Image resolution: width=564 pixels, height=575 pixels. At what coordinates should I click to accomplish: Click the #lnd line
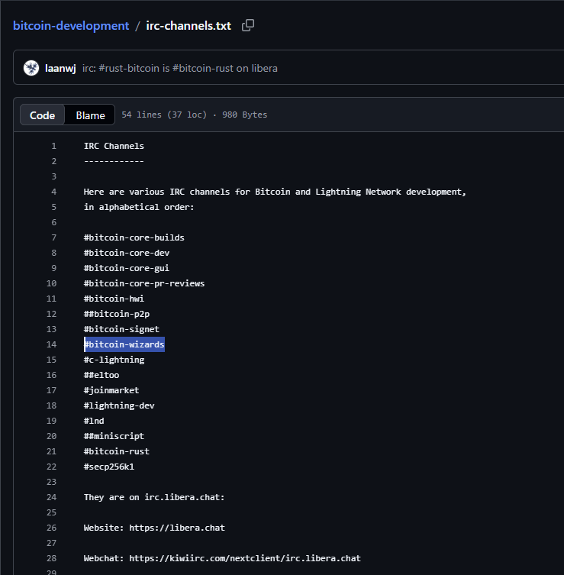pos(94,421)
